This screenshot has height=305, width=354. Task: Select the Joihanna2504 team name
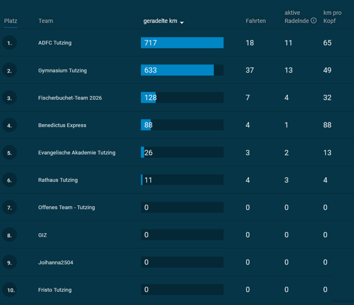[x=55, y=262]
